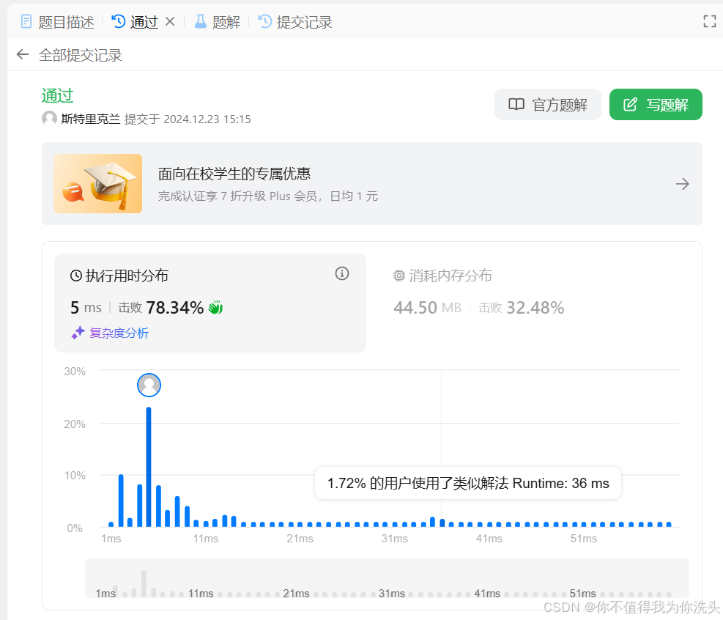Screen dimensions: 723x620
Task: Enter fullscreen mode via corner icon
Action: 709,21
